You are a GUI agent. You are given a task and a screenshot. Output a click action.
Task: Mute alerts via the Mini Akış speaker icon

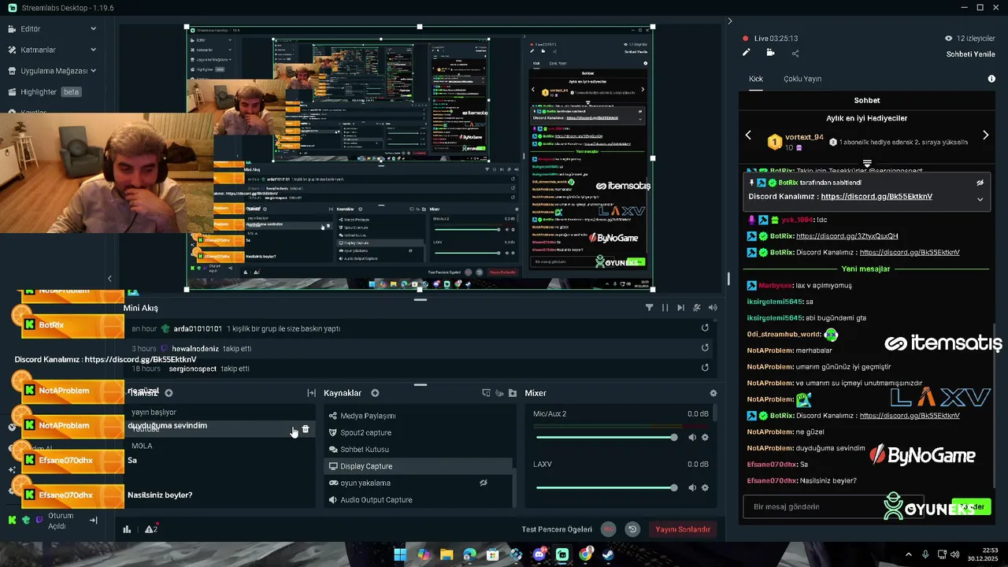[x=713, y=308]
